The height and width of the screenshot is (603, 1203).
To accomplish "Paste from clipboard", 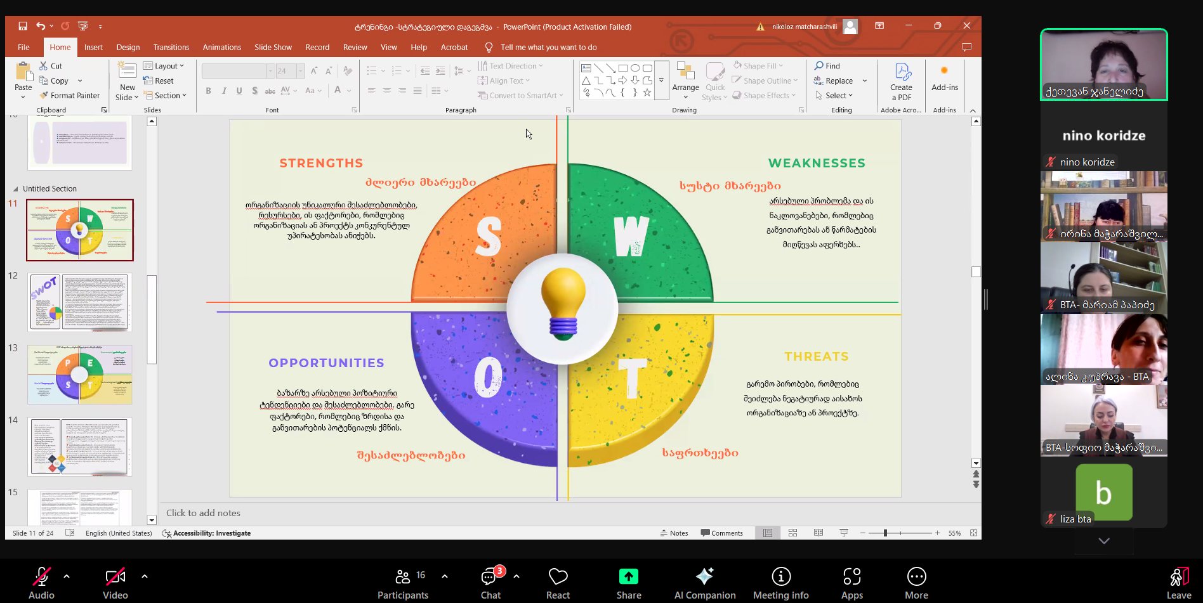I will pos(23,77).
